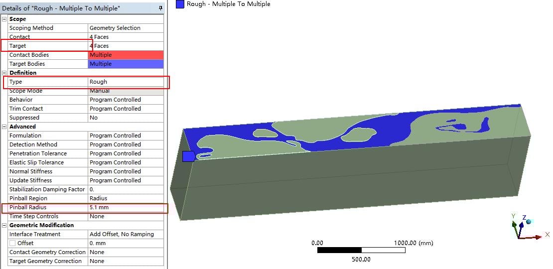Screen dimensions: 553x269
Task: Collapse the Definition section
Action: [x=4, y=73]
